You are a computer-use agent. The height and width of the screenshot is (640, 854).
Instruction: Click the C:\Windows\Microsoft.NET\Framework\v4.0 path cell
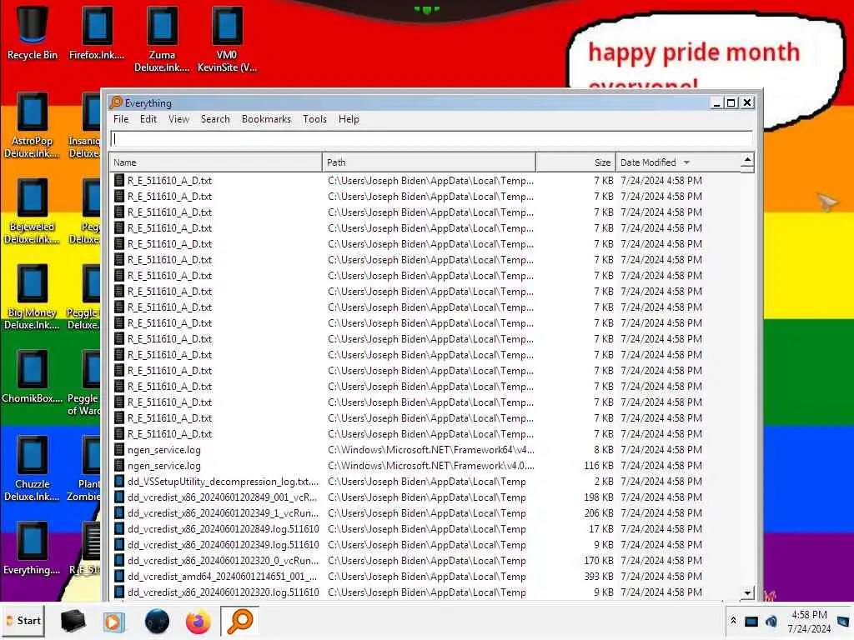pyautogui.click(x=431, y=465)
